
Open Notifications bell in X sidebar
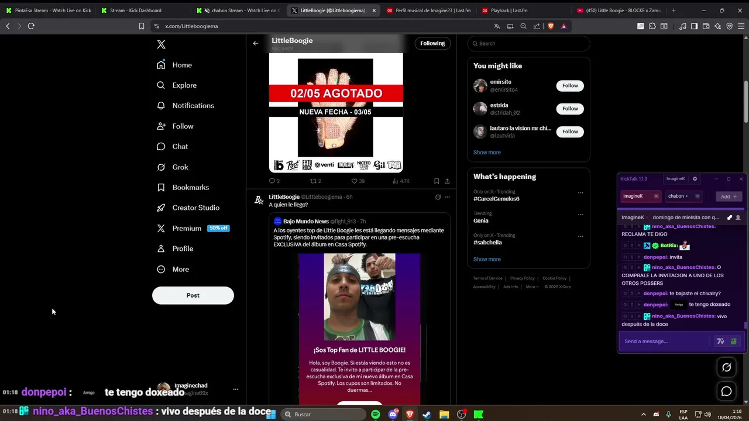[185, 106]
